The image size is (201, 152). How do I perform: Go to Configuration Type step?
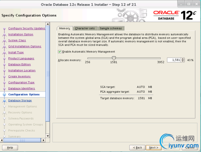coord(21,83)
